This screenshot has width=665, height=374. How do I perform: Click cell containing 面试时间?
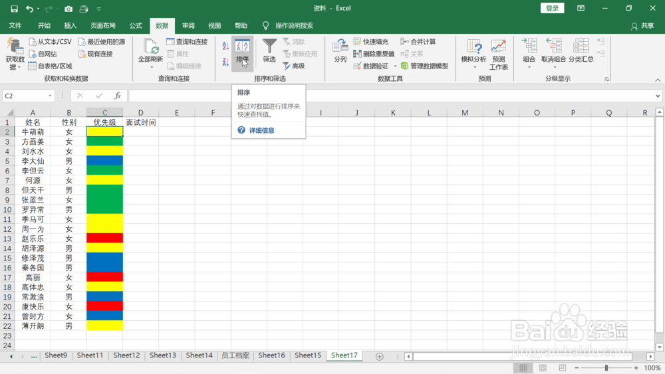(x=141, y=122)
